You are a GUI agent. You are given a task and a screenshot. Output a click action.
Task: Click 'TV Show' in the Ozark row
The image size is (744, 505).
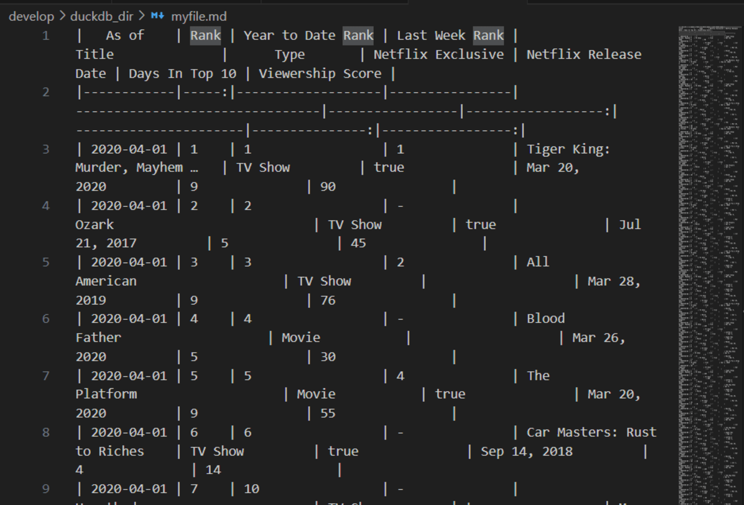pos(355,224)
